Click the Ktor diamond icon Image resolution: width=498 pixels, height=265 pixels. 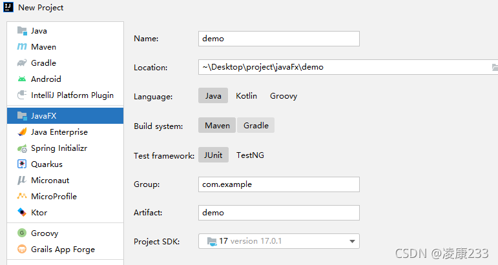point(22,212)
